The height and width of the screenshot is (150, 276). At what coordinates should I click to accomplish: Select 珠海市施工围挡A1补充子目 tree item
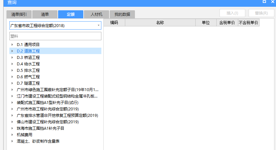click(40, 128)
